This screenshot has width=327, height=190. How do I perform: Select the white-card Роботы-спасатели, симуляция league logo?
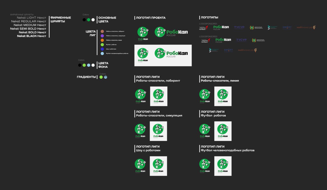coord(158,131)
